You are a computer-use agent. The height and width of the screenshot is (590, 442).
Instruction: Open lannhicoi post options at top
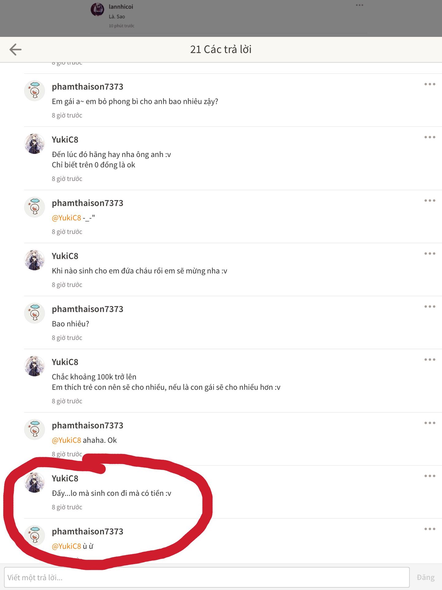tap(359, 5)
